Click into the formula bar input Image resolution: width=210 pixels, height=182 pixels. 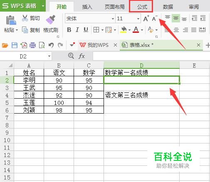click(151, 56)
